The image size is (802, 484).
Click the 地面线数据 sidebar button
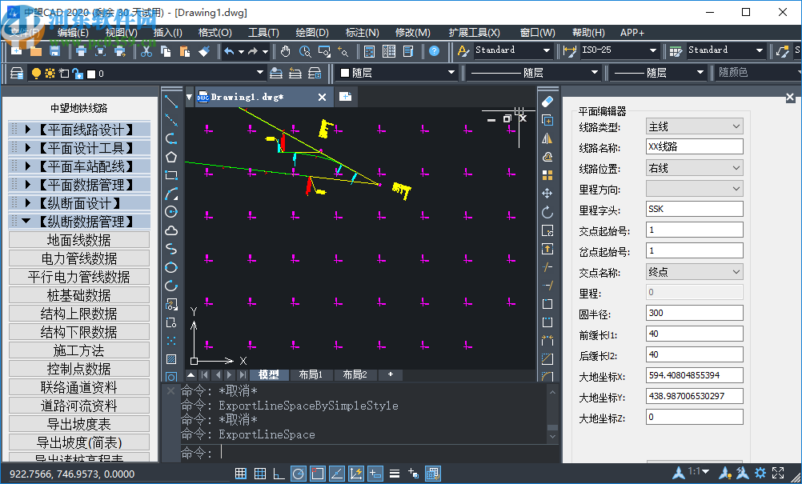coord(78,239)
